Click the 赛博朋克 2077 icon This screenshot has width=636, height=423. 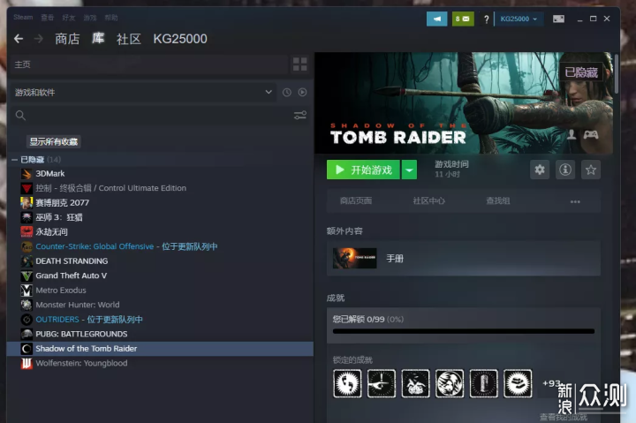tap(26, 203)
